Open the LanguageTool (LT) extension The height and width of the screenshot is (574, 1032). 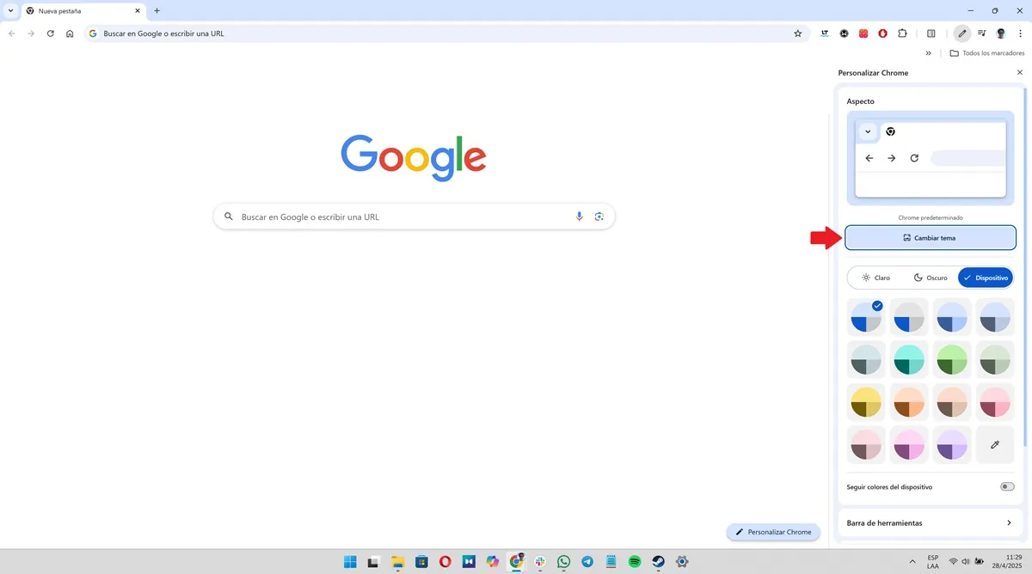[x=826, y=34]
